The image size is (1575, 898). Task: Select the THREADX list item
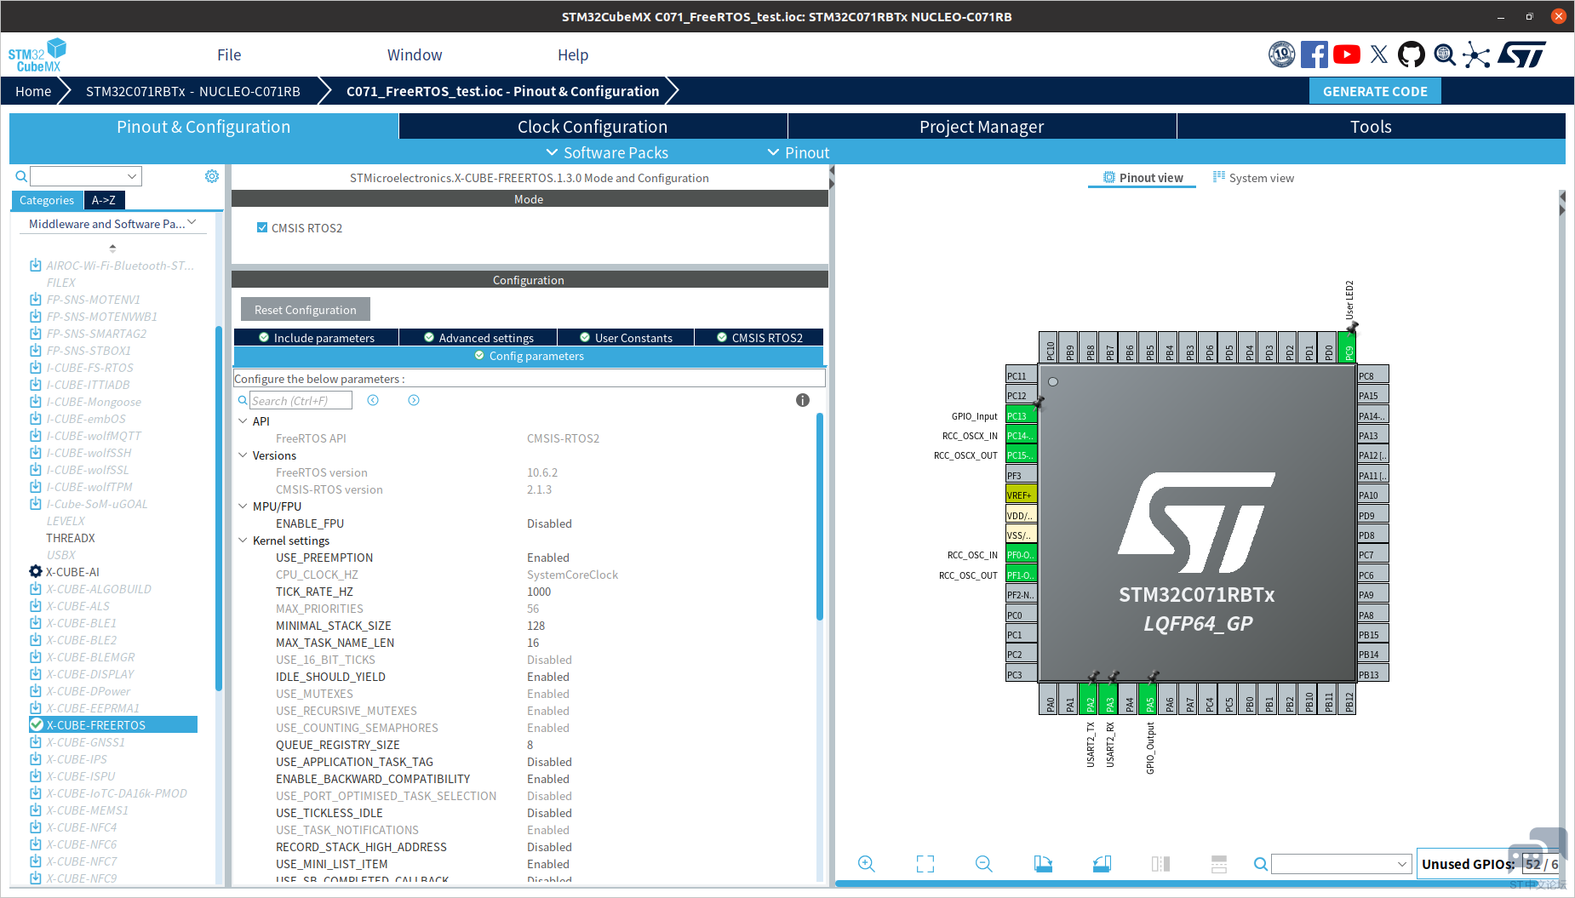click(71, 538)
